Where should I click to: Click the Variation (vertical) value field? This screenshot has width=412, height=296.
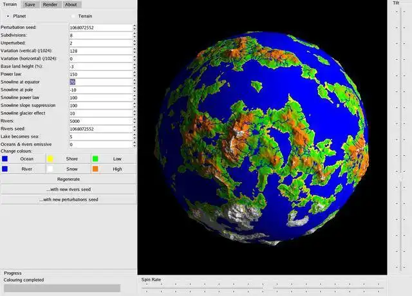(101, 51)
